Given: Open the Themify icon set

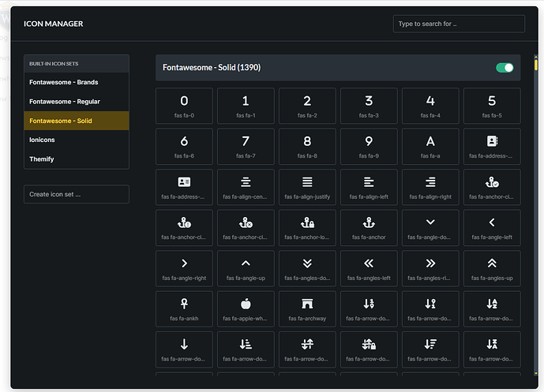Looking at the screenshot, I should [77, 159].
